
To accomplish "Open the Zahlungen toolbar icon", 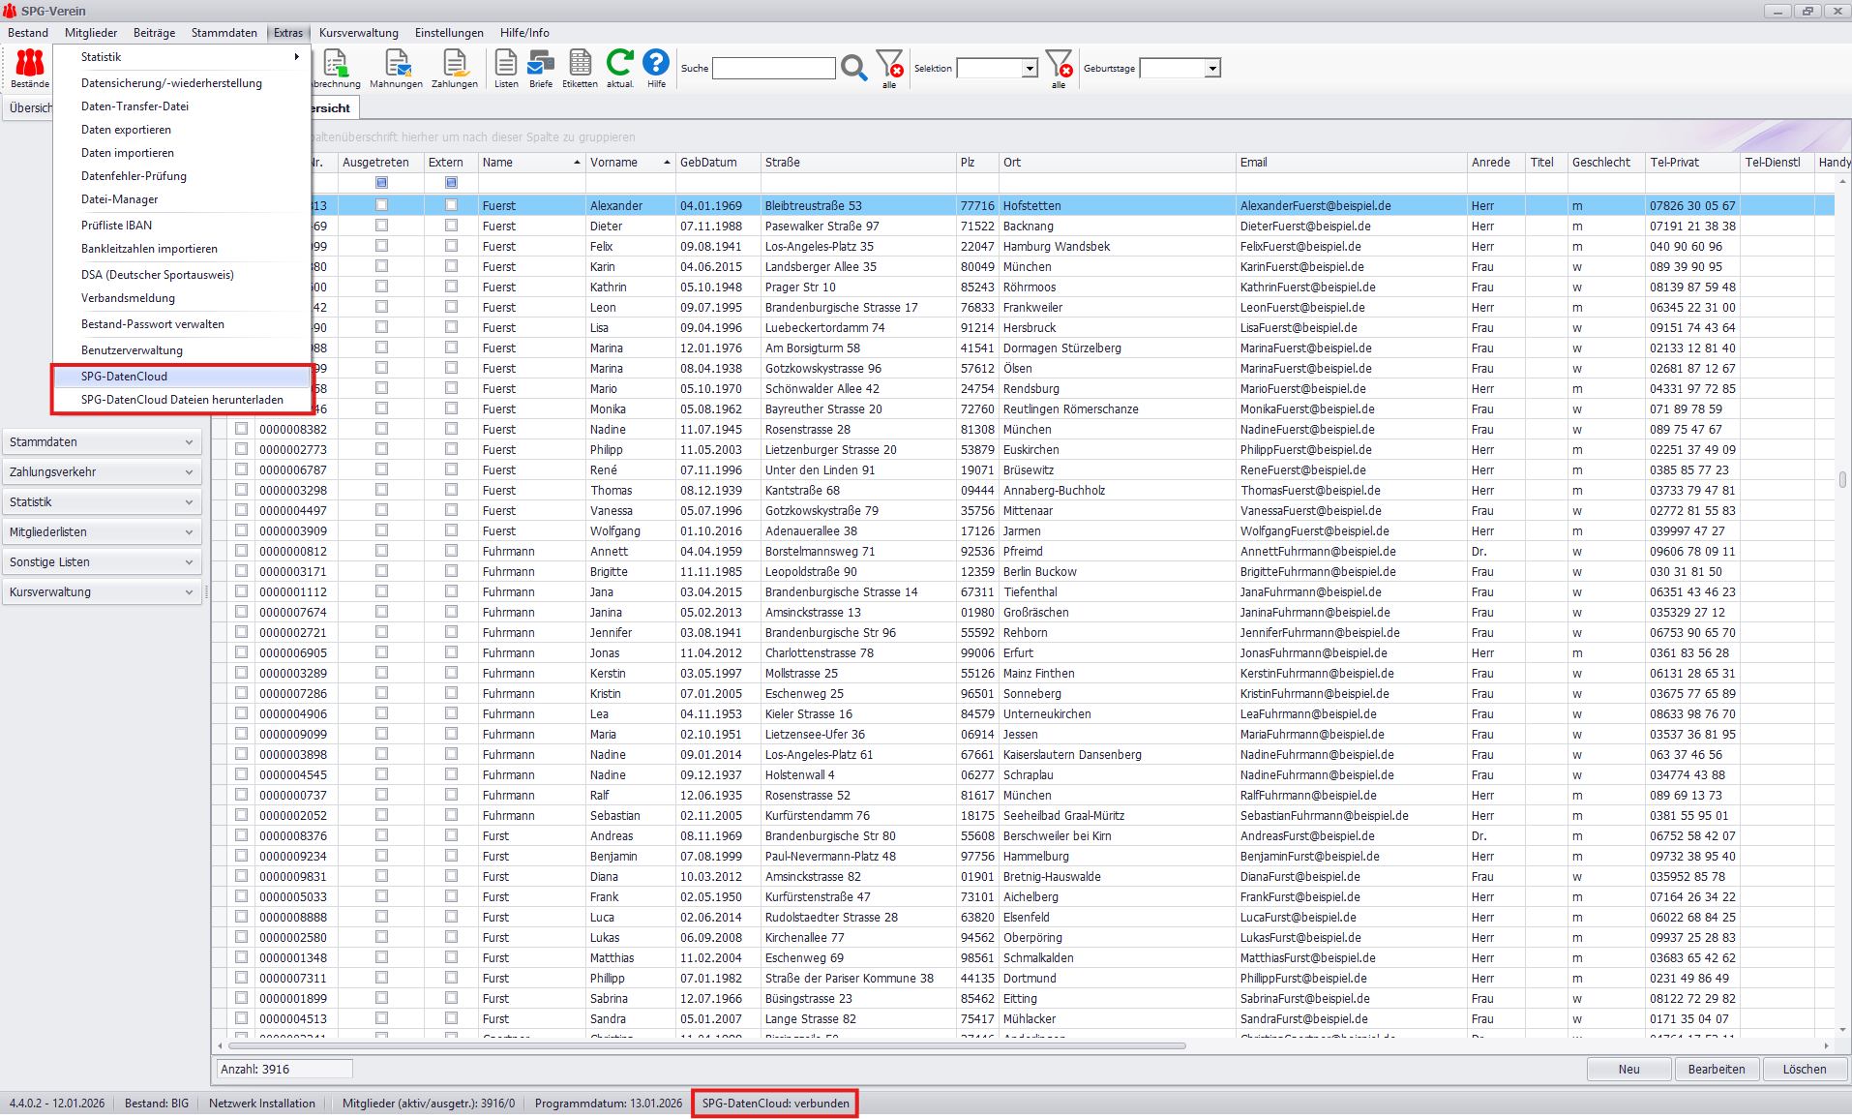I will click(455, 69).
